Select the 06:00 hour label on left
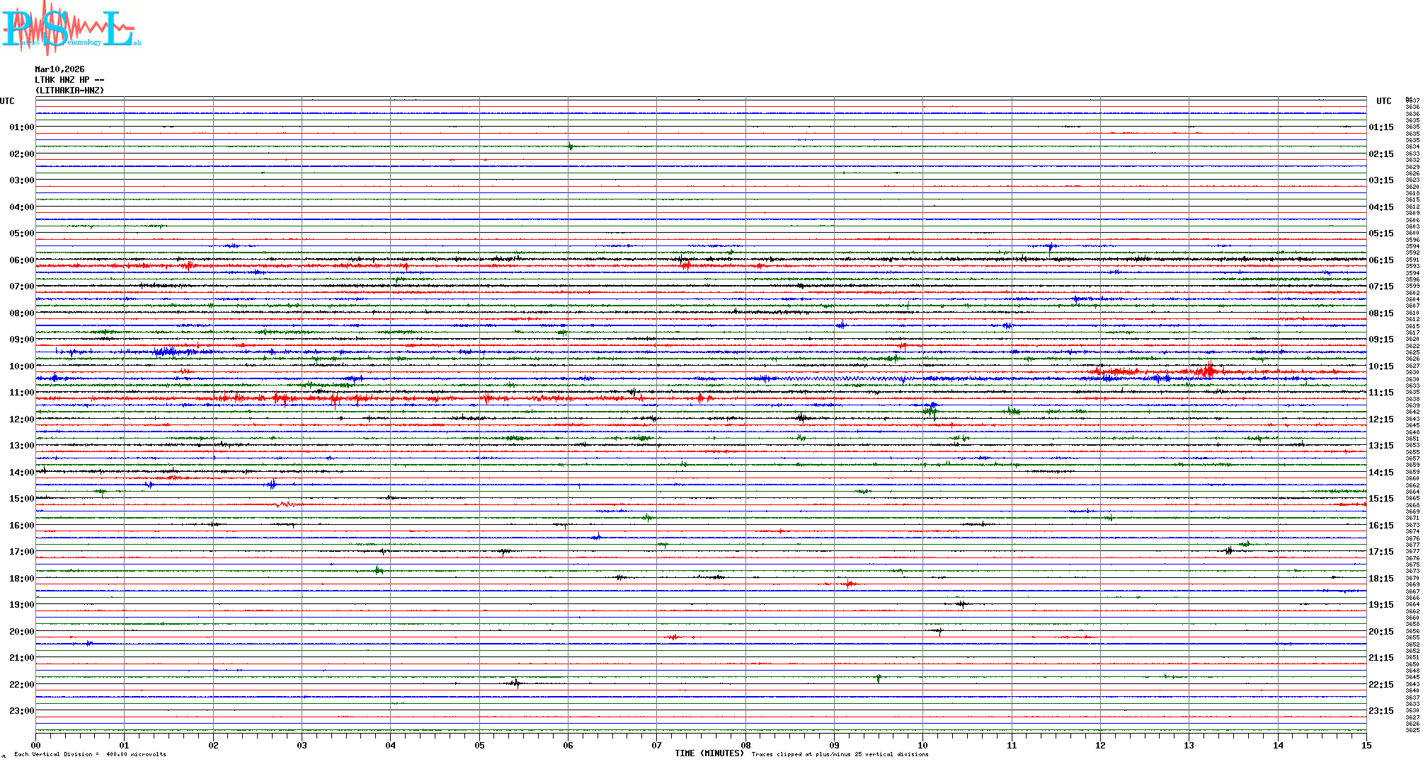The image size is (1423, 764). pos(21,260)
